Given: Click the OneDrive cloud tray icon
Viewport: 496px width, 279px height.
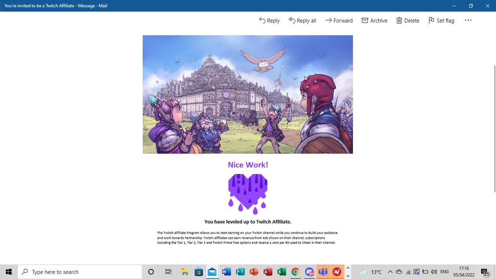Looking at the screenshot, I should click(399, 272).
